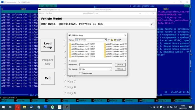Select 'ABRITES software for ID 17002A' folder
195x110 pixels.
pyautogui.click(x=83, y=54)
